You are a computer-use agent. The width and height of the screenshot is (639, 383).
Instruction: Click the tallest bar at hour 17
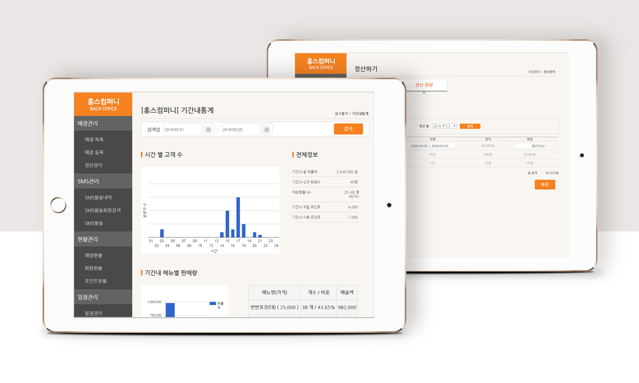[x=238, y=217]
